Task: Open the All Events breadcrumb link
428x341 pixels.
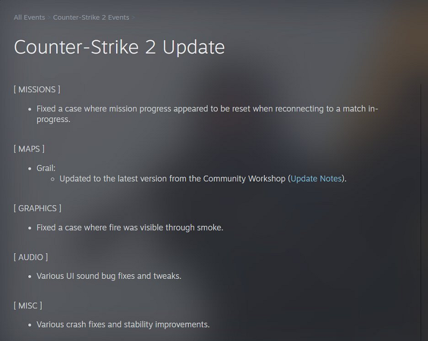Action: (x=29, y=18)
